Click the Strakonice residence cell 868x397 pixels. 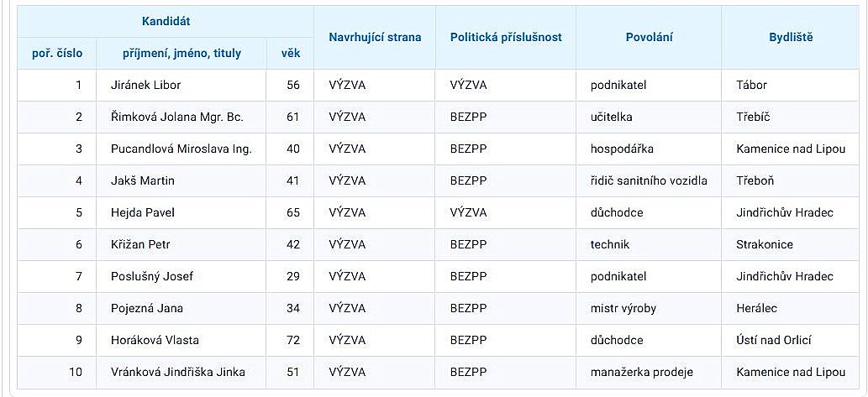click(764, 244)
